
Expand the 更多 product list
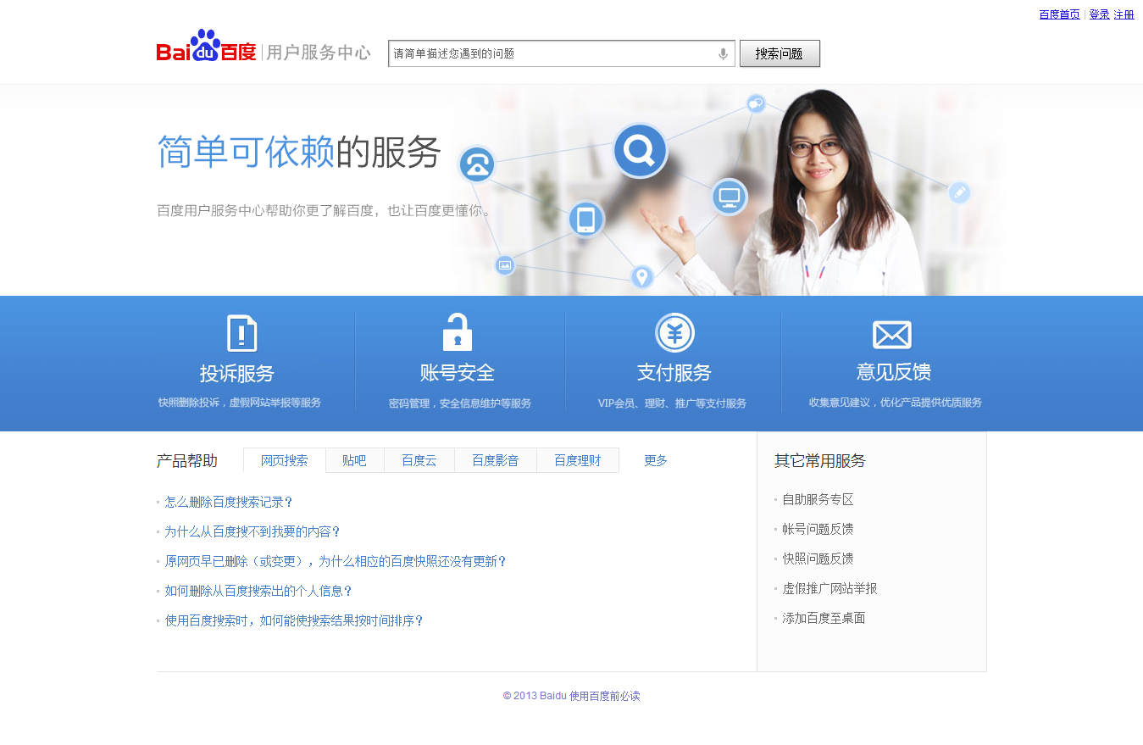tap(655, 460)
